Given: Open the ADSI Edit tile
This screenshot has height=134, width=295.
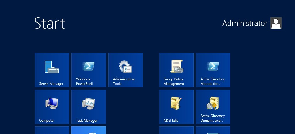Looking at the screenshot, I should 176,106.
